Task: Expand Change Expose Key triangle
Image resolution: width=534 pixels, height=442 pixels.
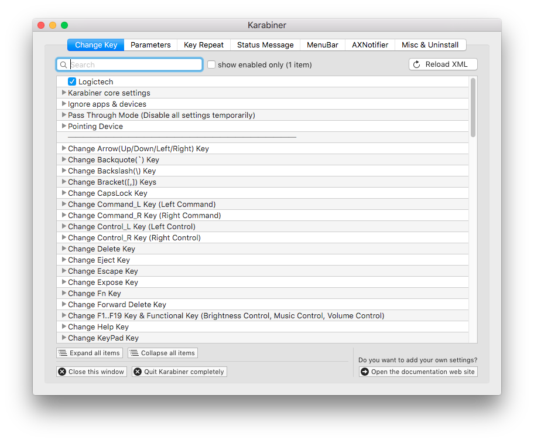Action: coord(64,282)
